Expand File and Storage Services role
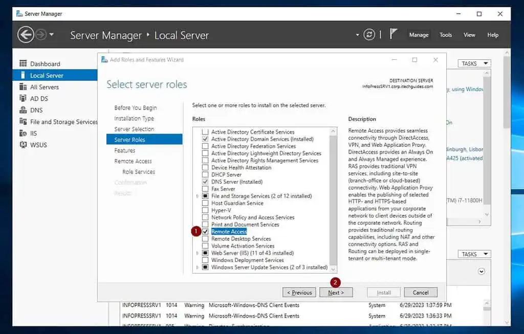 [x=198, y=196]
